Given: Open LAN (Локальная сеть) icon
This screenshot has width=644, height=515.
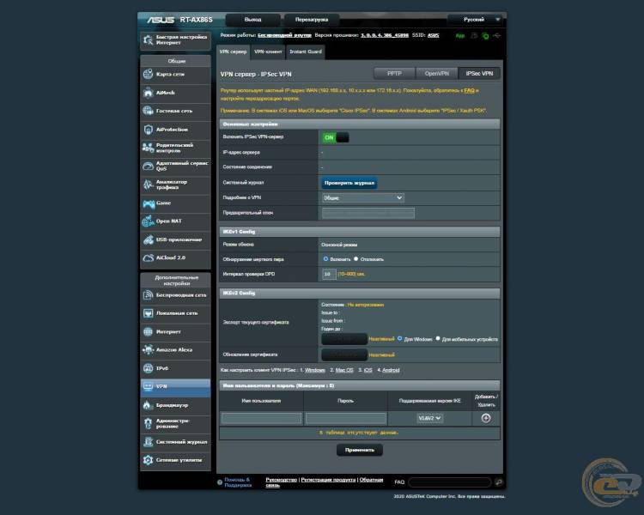Looking at the screenshot, I should tap(148, 313).
